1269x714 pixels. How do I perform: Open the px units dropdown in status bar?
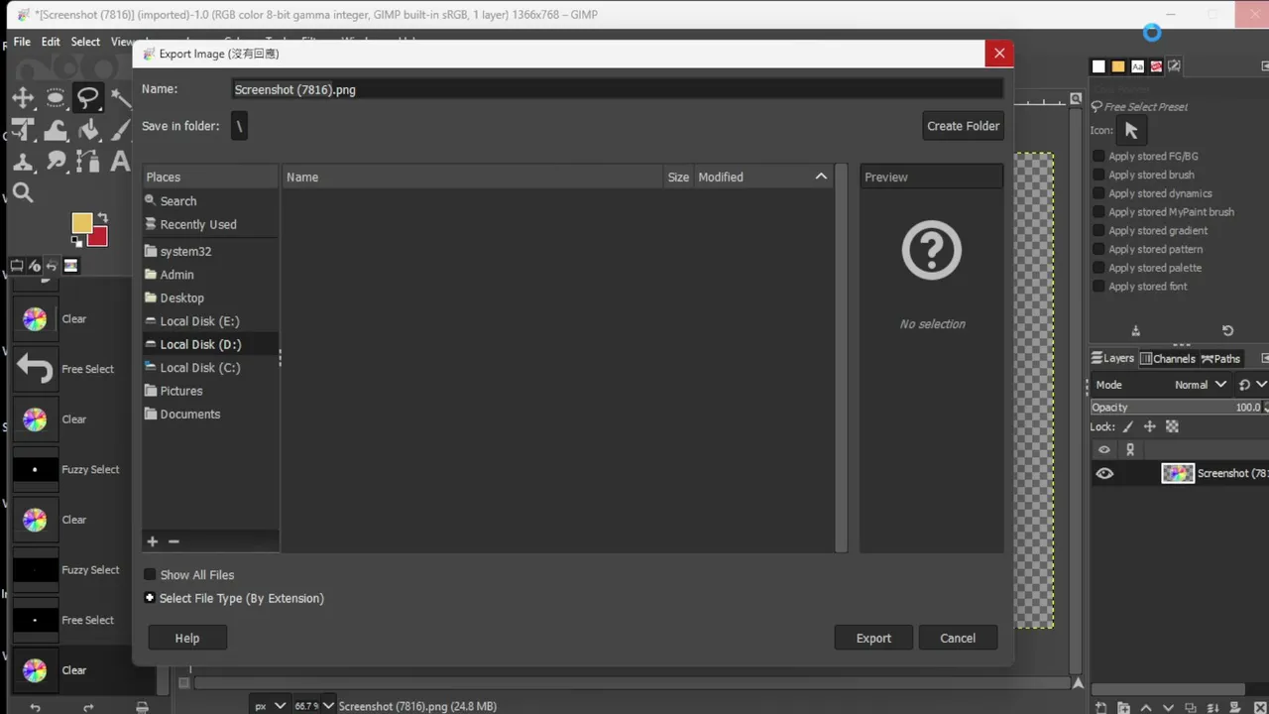pos(271,706)
